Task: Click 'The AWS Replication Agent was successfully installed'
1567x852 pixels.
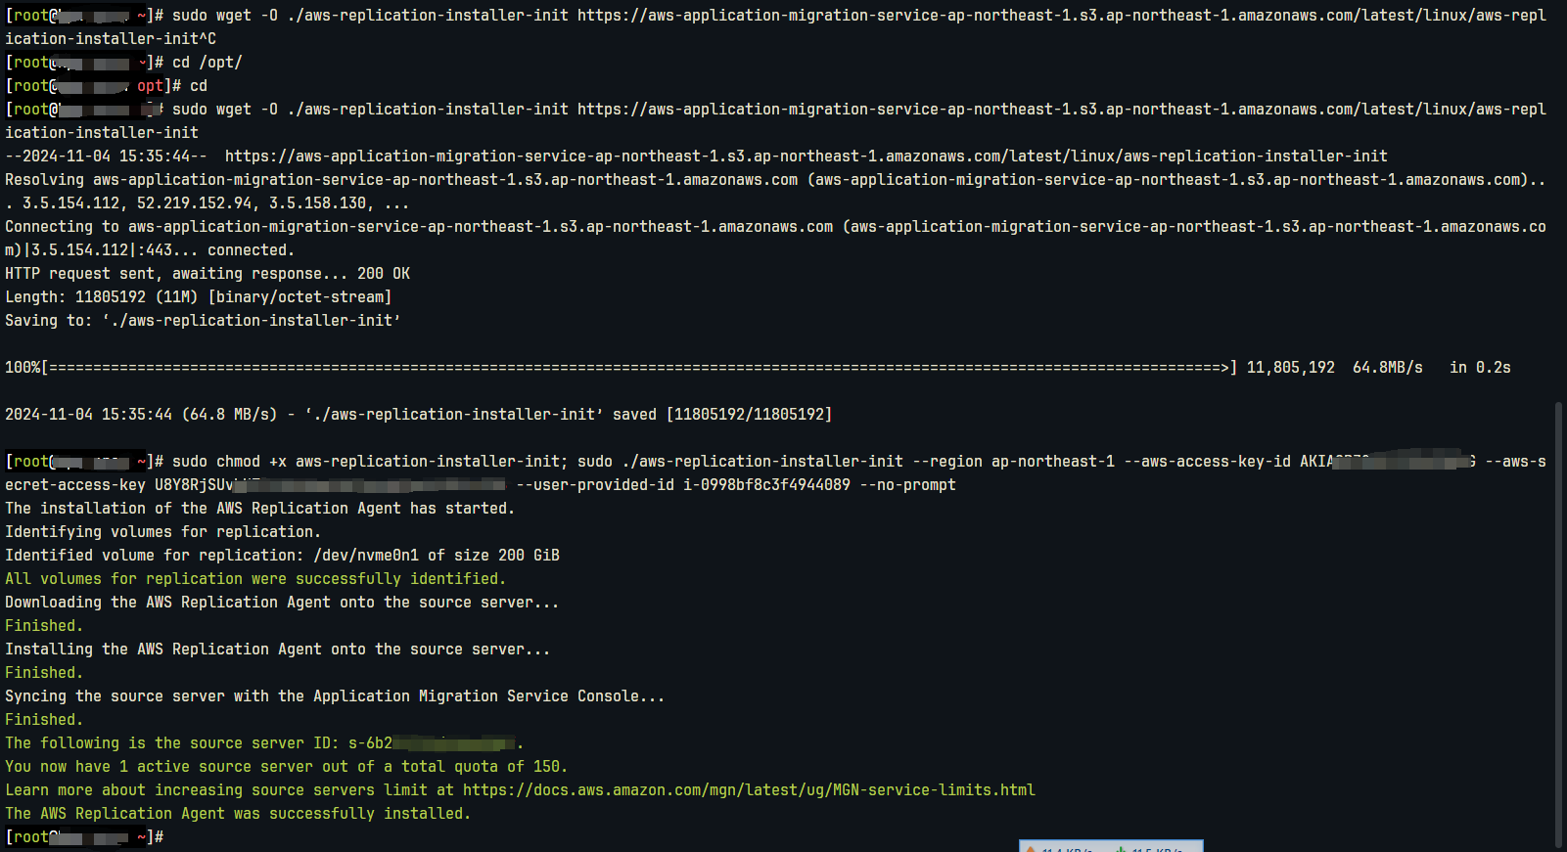Action: click(x=238, y=814)
